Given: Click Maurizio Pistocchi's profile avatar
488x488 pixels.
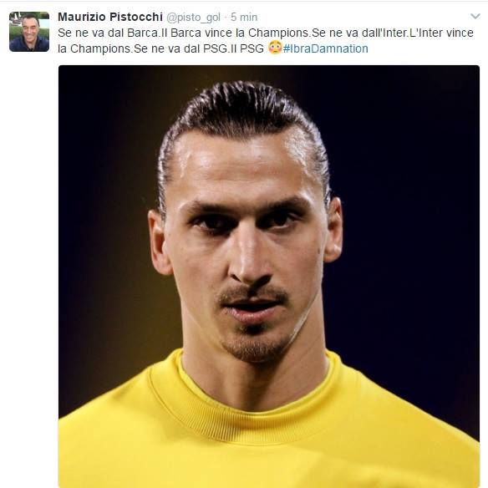Looking at the screenshot, I should [x=29, y=32].
